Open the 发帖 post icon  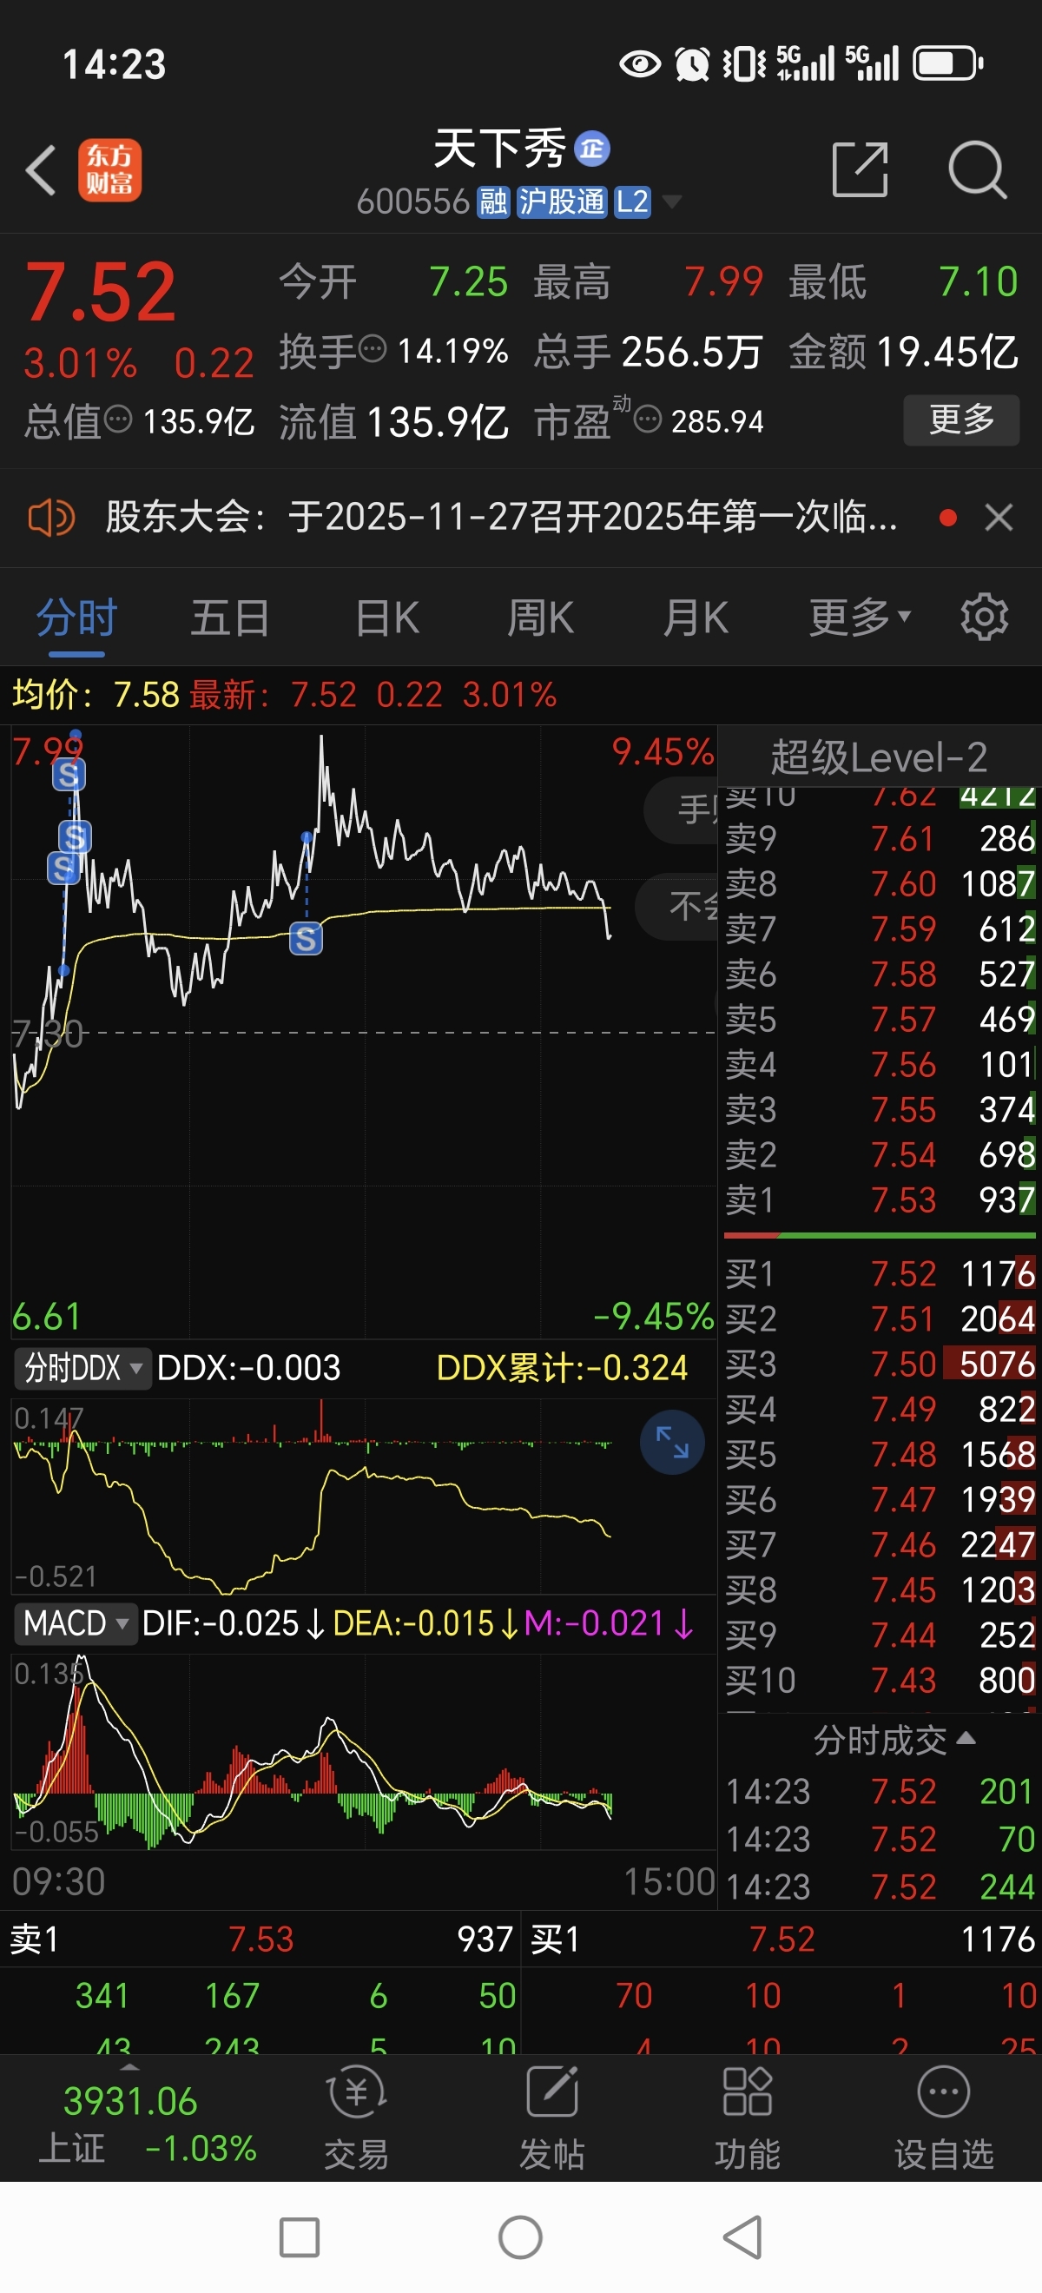pos(551,2118)
